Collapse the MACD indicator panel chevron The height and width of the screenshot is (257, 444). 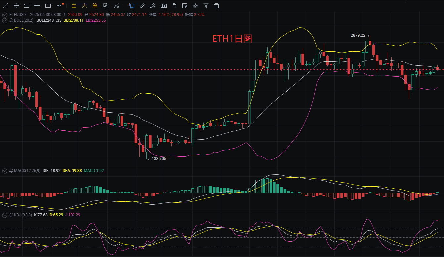coord(5,171)
